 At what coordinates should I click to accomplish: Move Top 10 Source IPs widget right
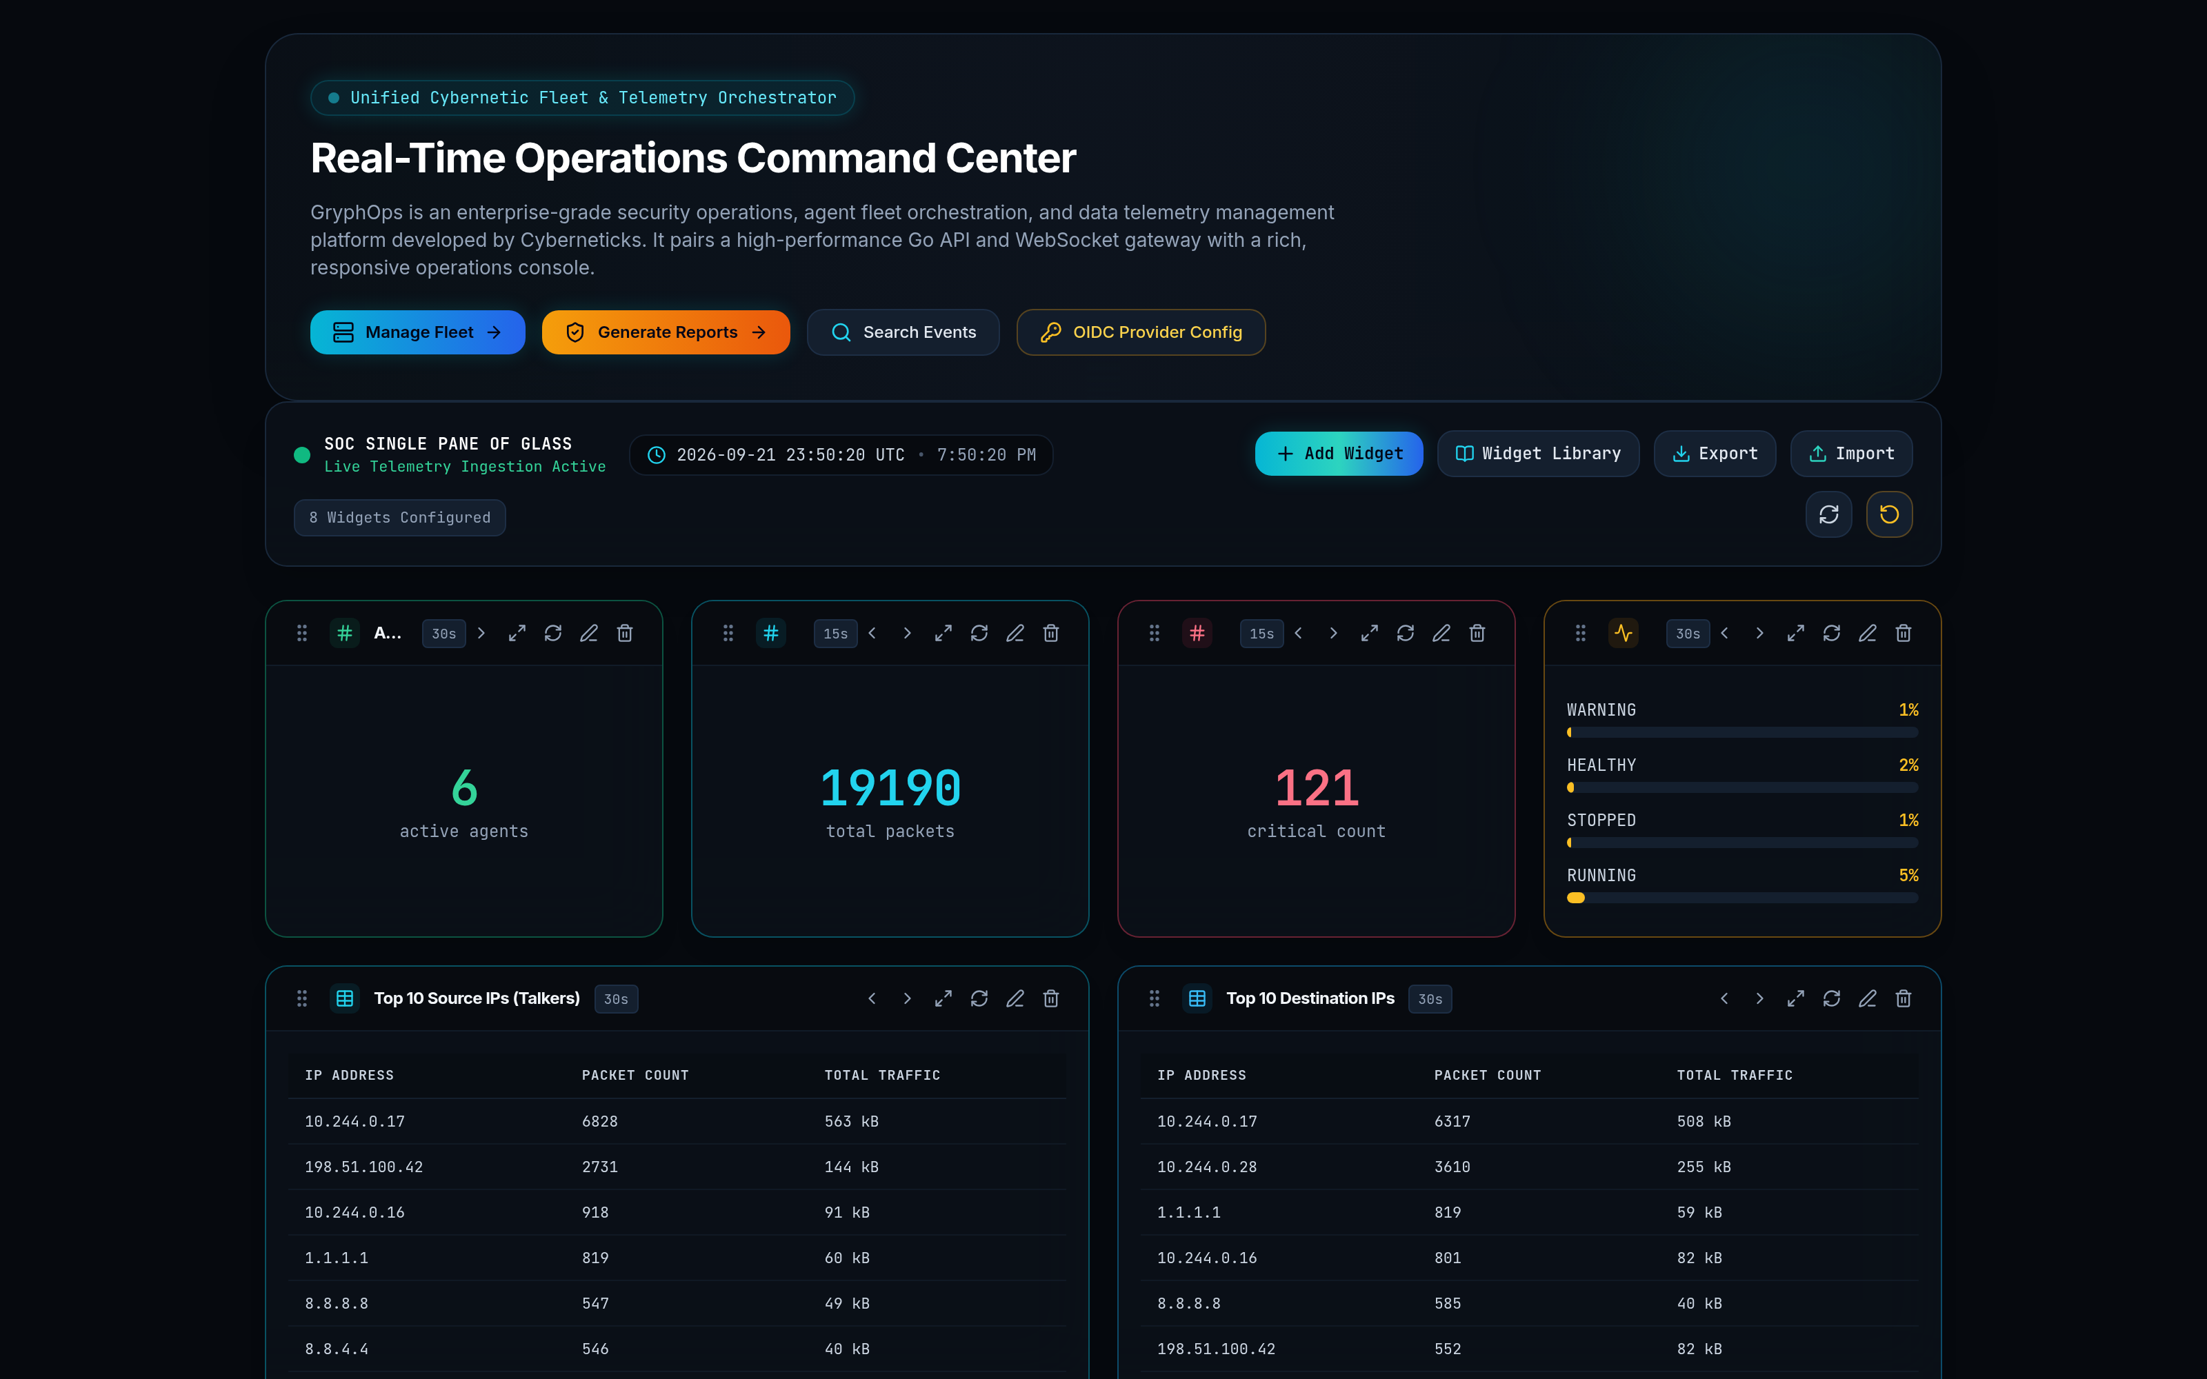point(908,998)
